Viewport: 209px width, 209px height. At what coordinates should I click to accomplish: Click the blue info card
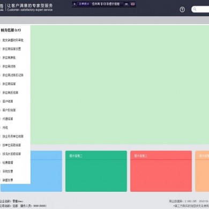click(46, 171)
